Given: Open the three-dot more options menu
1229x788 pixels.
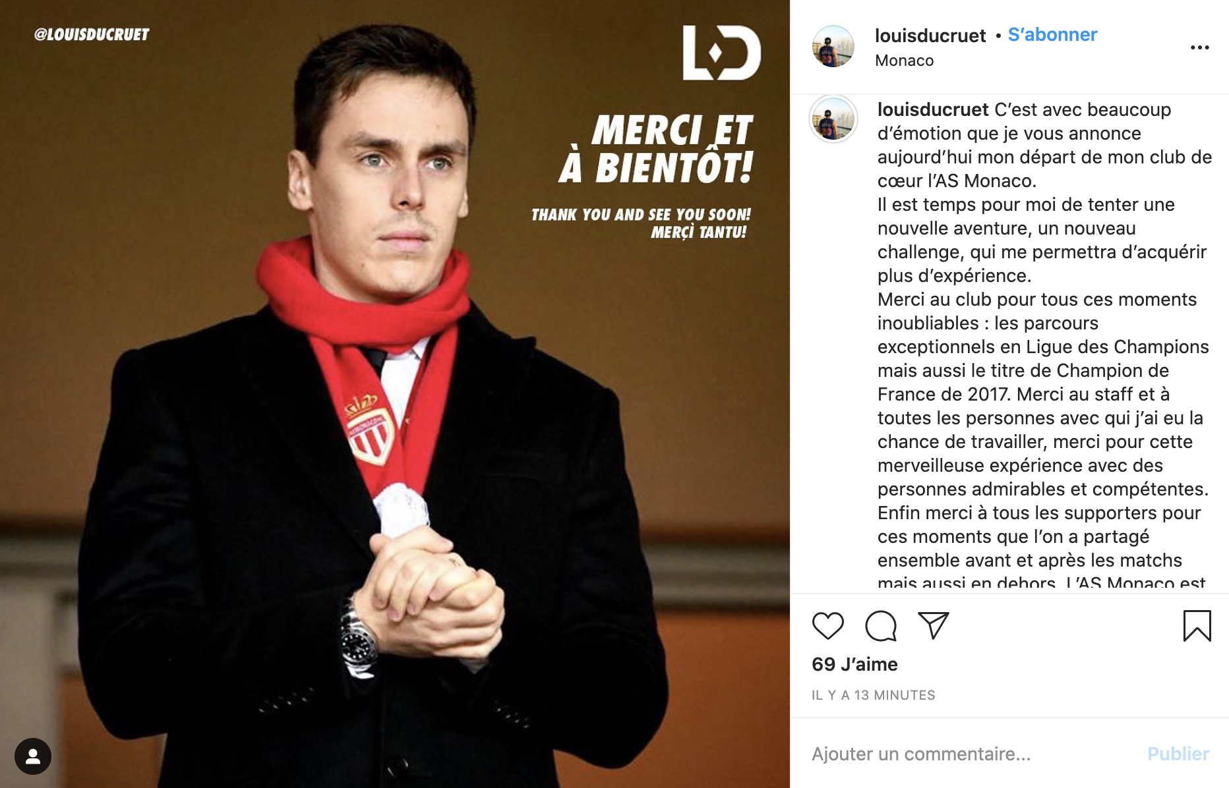Looking at the screenshot, I should (x=1199, y=47).
